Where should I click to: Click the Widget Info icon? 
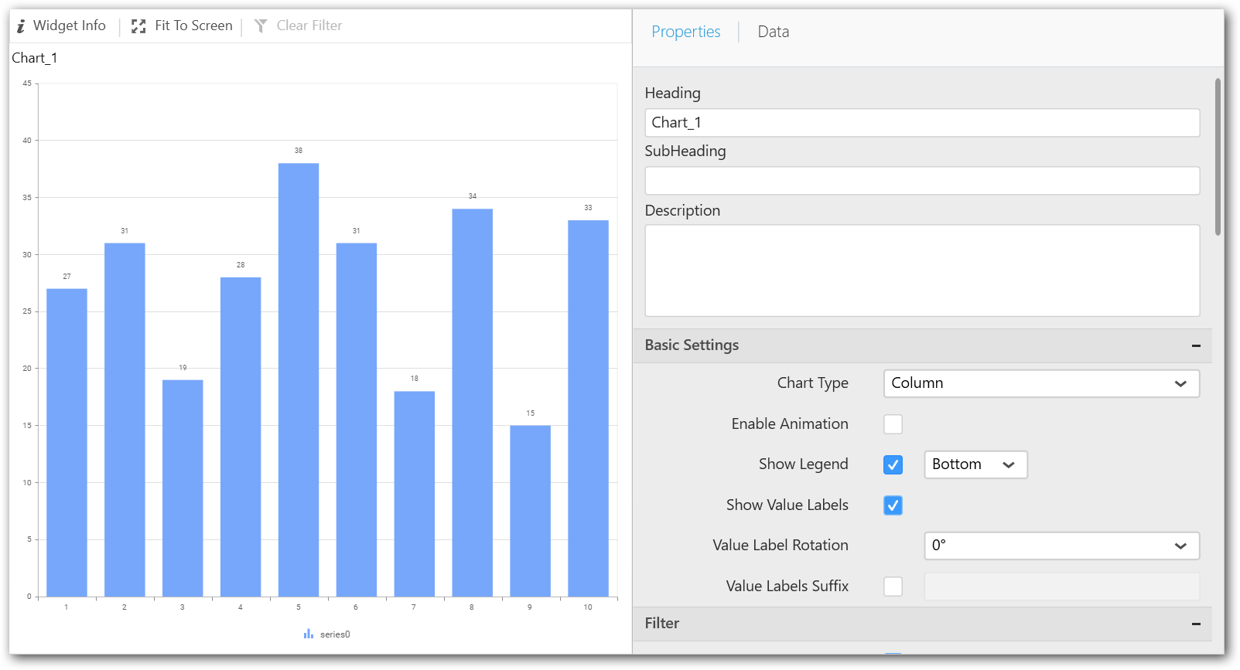tap(21, 26)
